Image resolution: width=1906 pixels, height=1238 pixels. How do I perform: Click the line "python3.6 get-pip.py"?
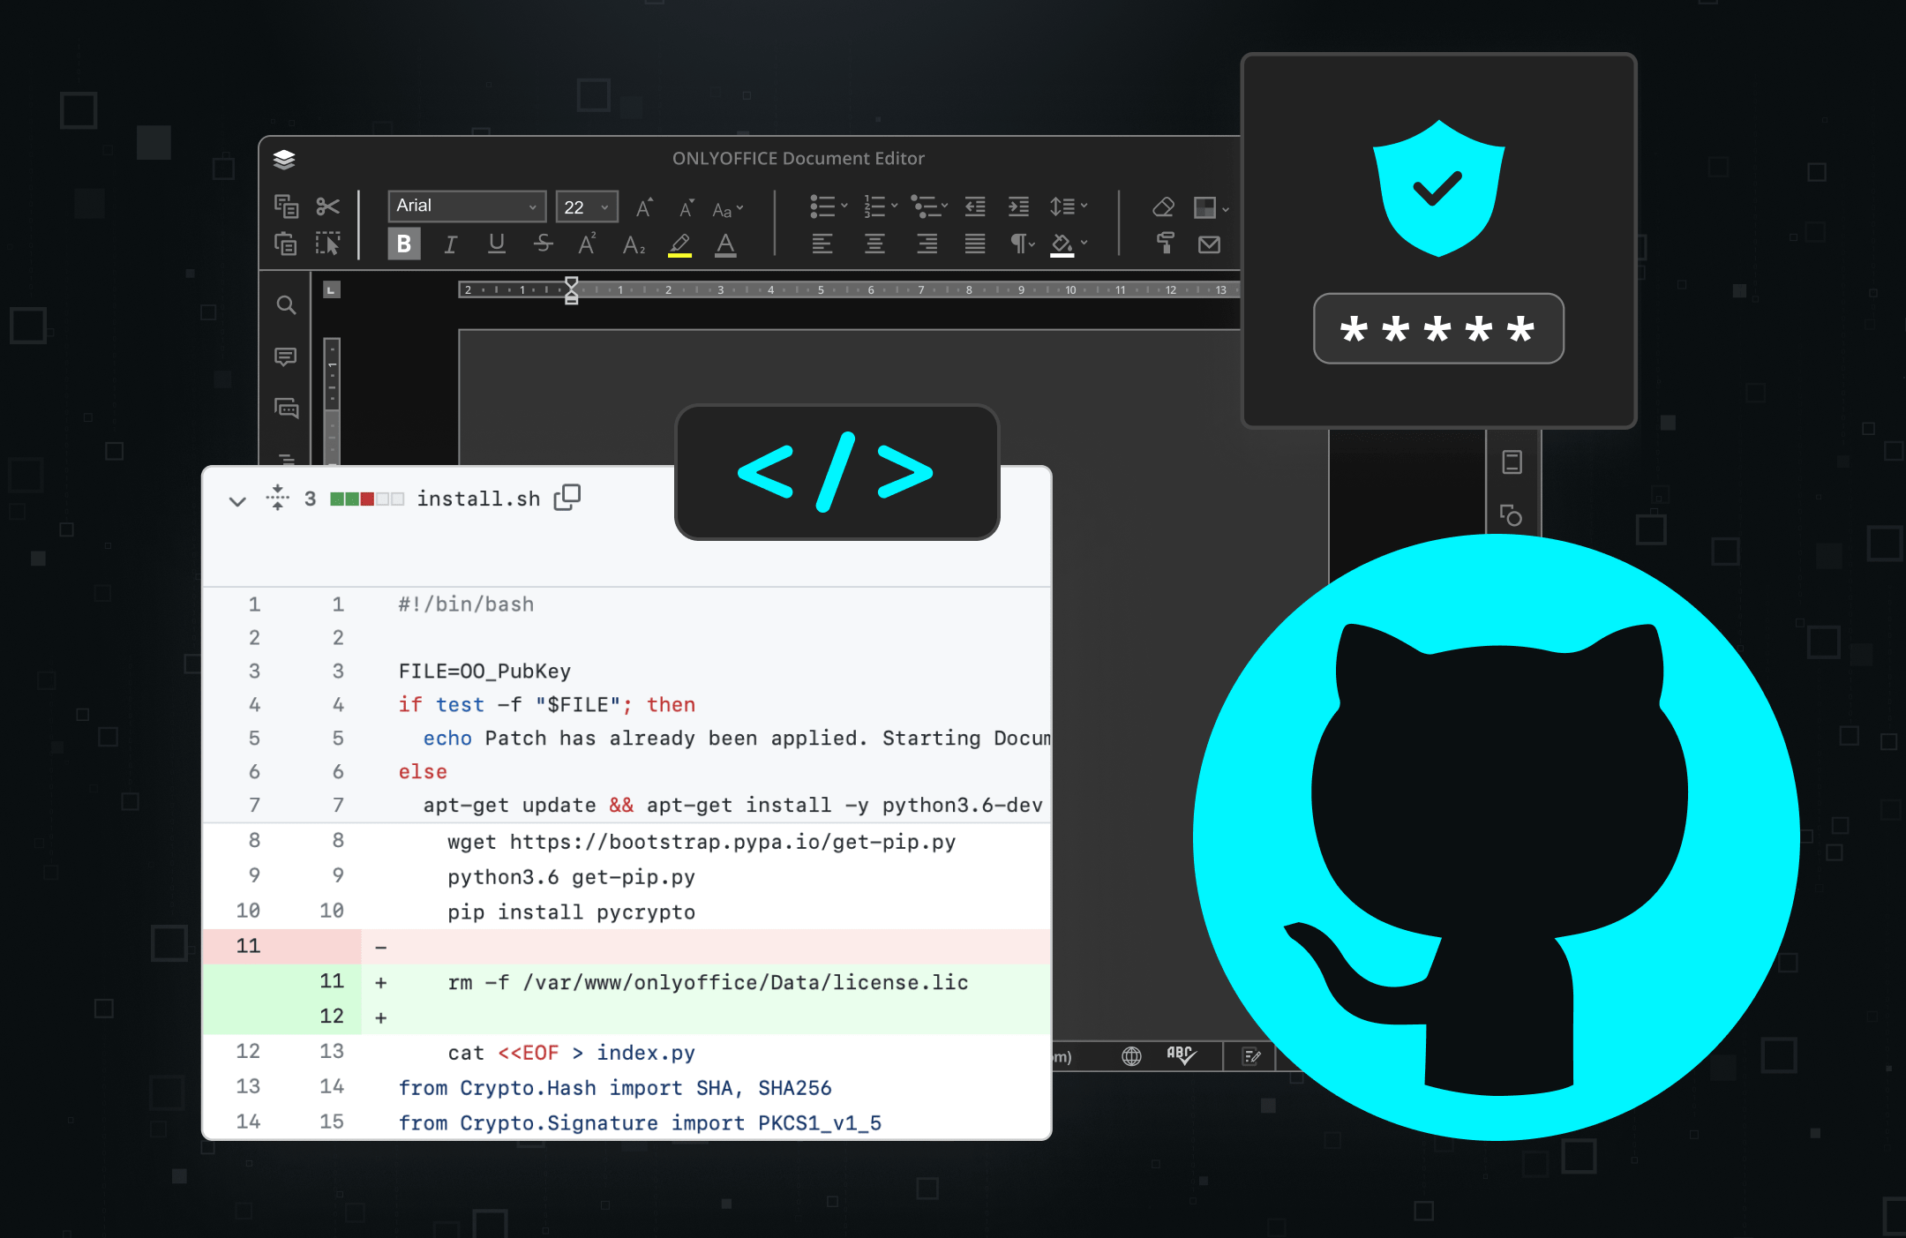click(x=571, y=876)
